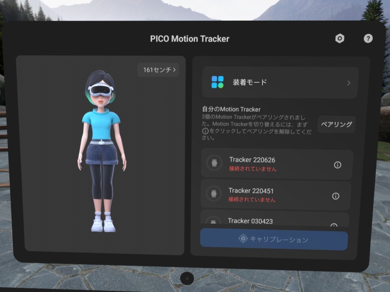
Task: Expand the 装着モード row chevron
Action: [349, 83]
